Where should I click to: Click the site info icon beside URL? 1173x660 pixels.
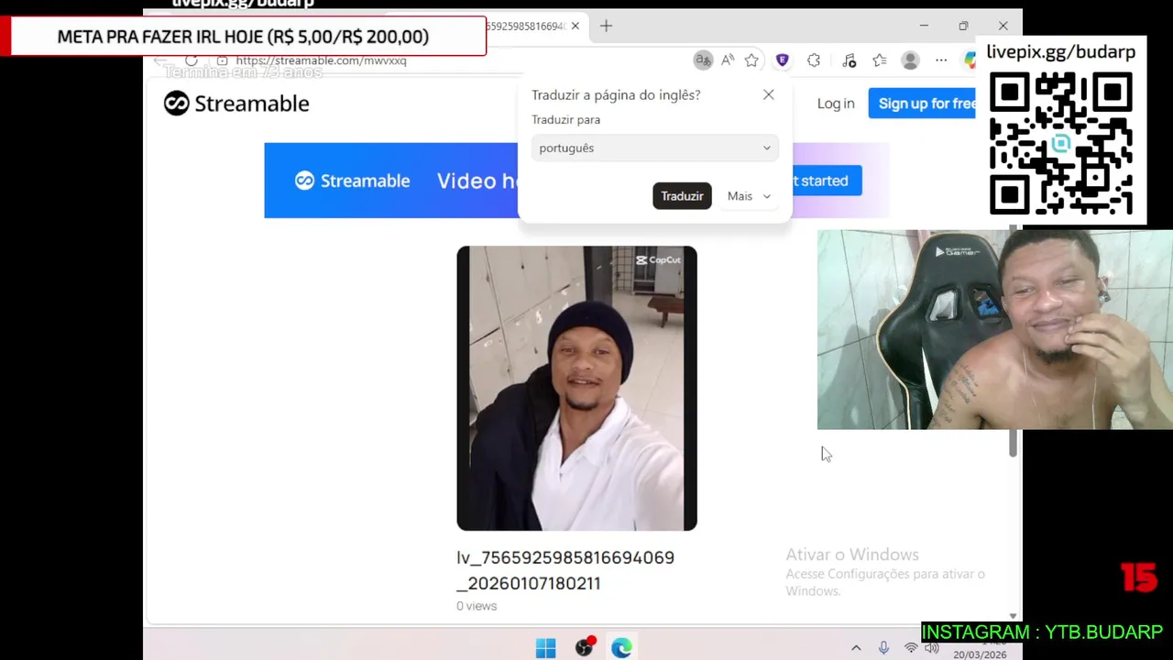click(222, 60)
